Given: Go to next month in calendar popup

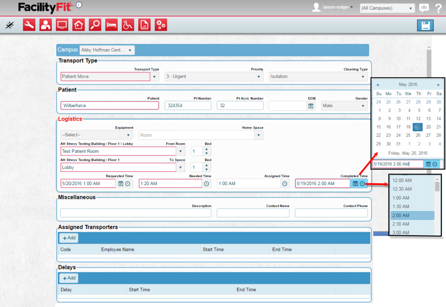Looking at the screenshot, I should [438, 84].
